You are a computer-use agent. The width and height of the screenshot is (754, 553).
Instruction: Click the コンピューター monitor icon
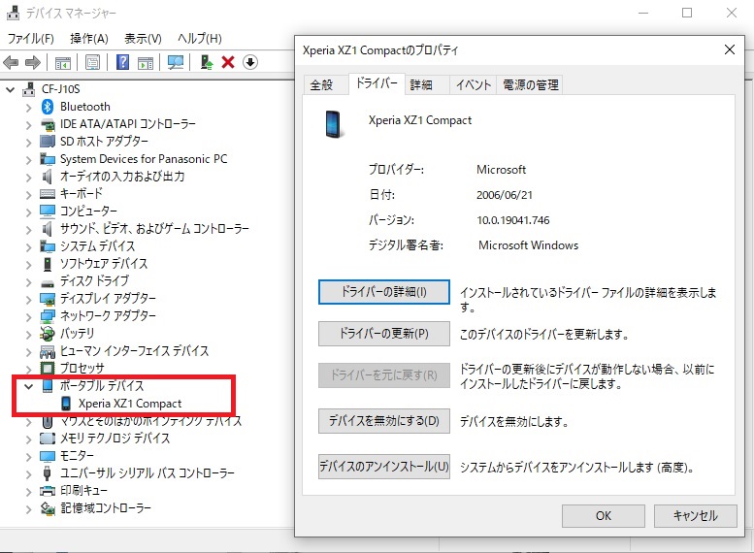(48, 211)
